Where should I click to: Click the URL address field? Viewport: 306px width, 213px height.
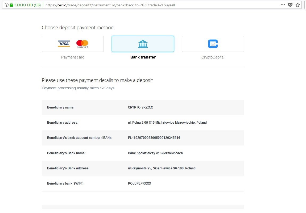click(110, 5)
